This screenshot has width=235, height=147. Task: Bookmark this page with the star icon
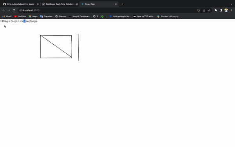(209, 10)
